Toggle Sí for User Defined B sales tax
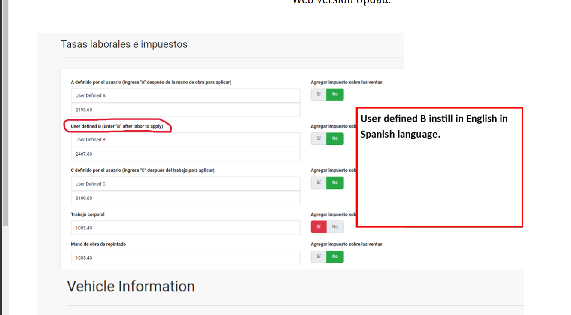571x315 pixels. click(319, 138)
